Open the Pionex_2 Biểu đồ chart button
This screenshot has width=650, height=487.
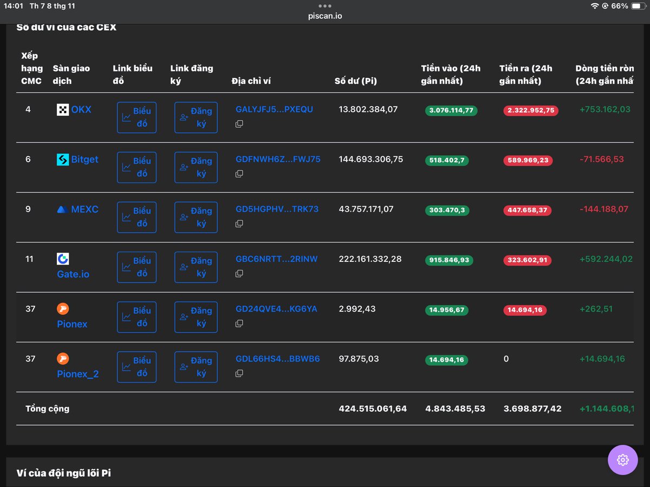(136, 367)
